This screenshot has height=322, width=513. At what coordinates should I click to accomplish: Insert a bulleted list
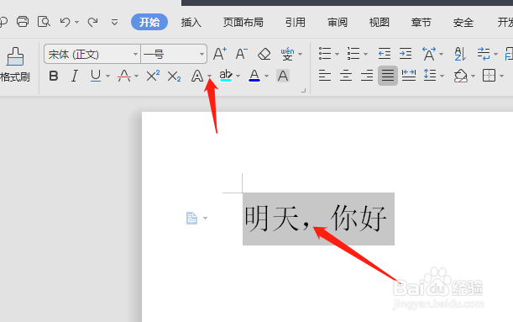[325, 54]
